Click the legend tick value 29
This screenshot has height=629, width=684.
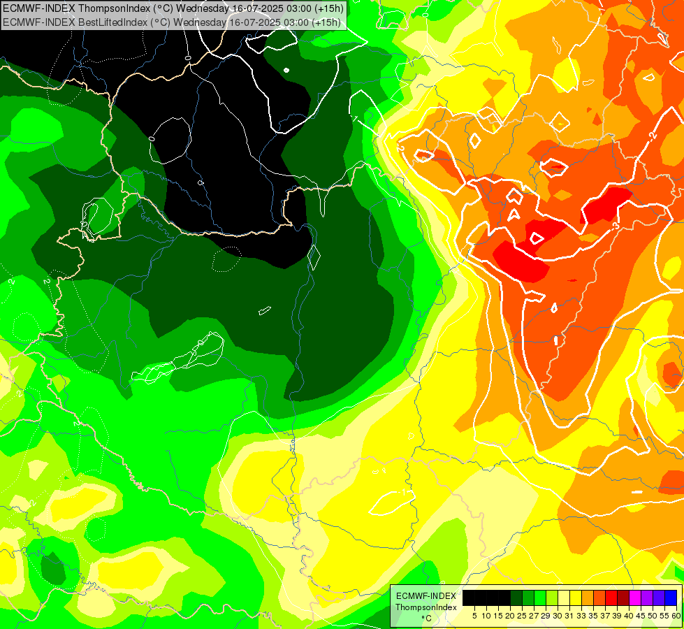pyautogui.click(x=546, y=616)
